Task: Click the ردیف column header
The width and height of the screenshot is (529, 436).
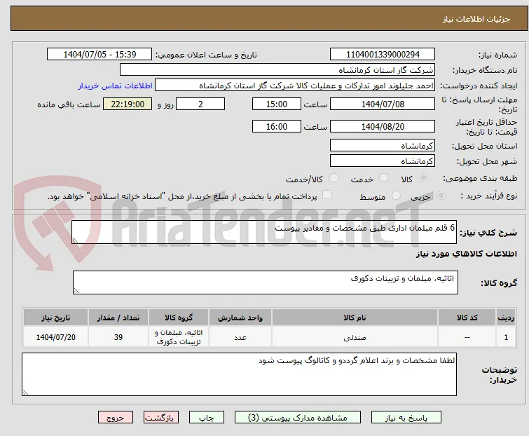Action: pos(506,318)
